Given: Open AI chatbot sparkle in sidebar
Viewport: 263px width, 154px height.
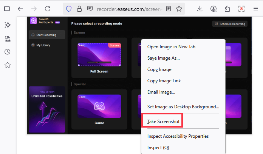Looking at the screenshot, I should point(8,25).
